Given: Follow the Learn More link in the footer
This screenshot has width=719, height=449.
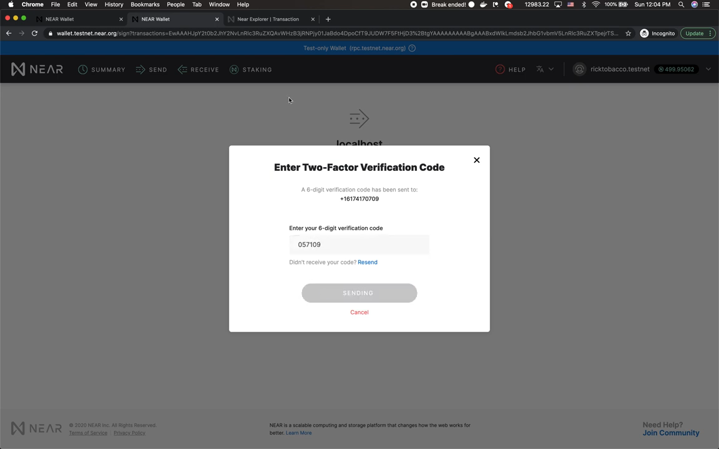Looking at the screenshot, I should (298, 433).
